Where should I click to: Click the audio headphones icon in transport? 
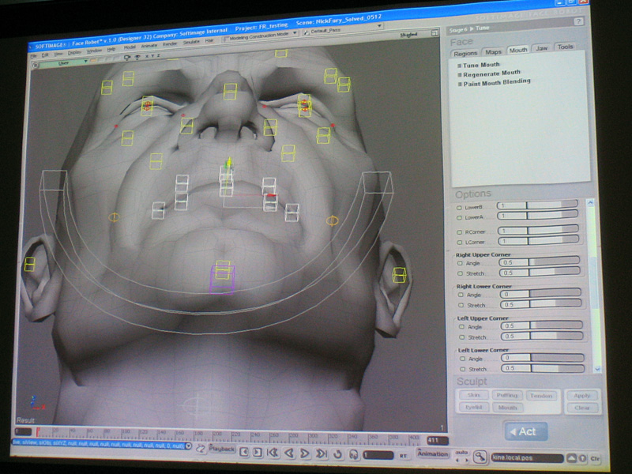[352, 454]
